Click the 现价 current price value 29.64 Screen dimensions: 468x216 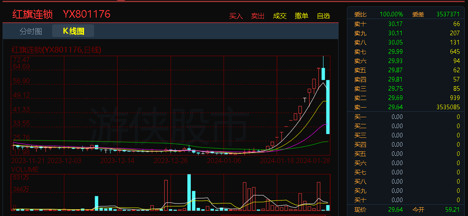395,209
